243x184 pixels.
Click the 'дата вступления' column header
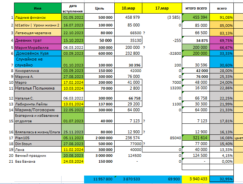73,8
